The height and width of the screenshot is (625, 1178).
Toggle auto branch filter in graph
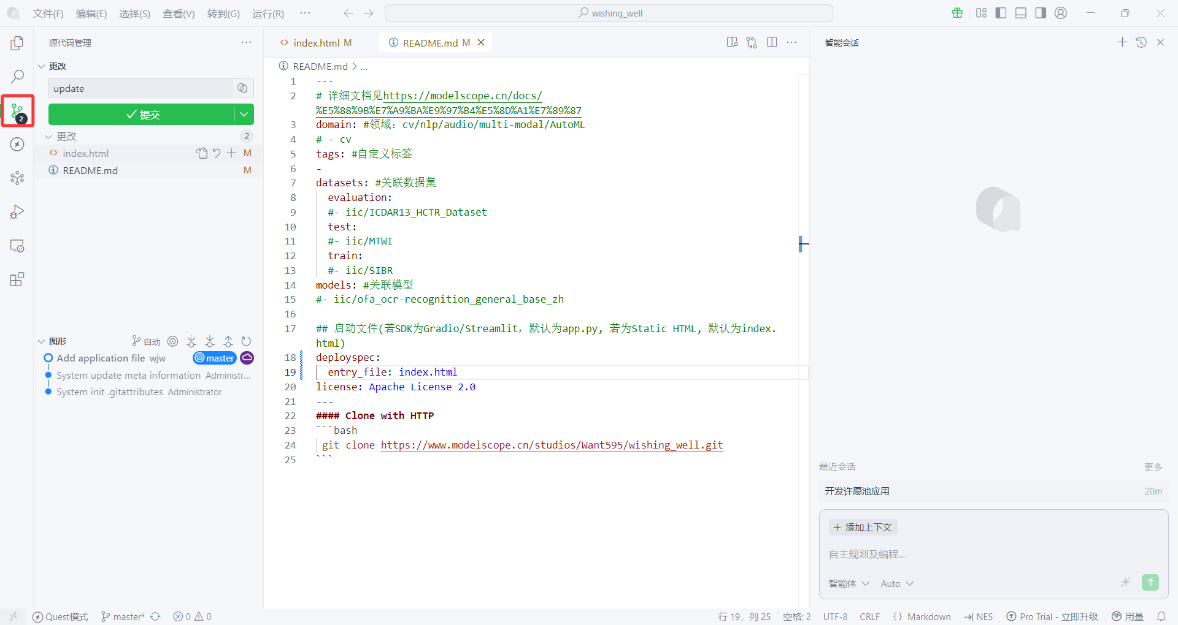click(x=146, y=341)
